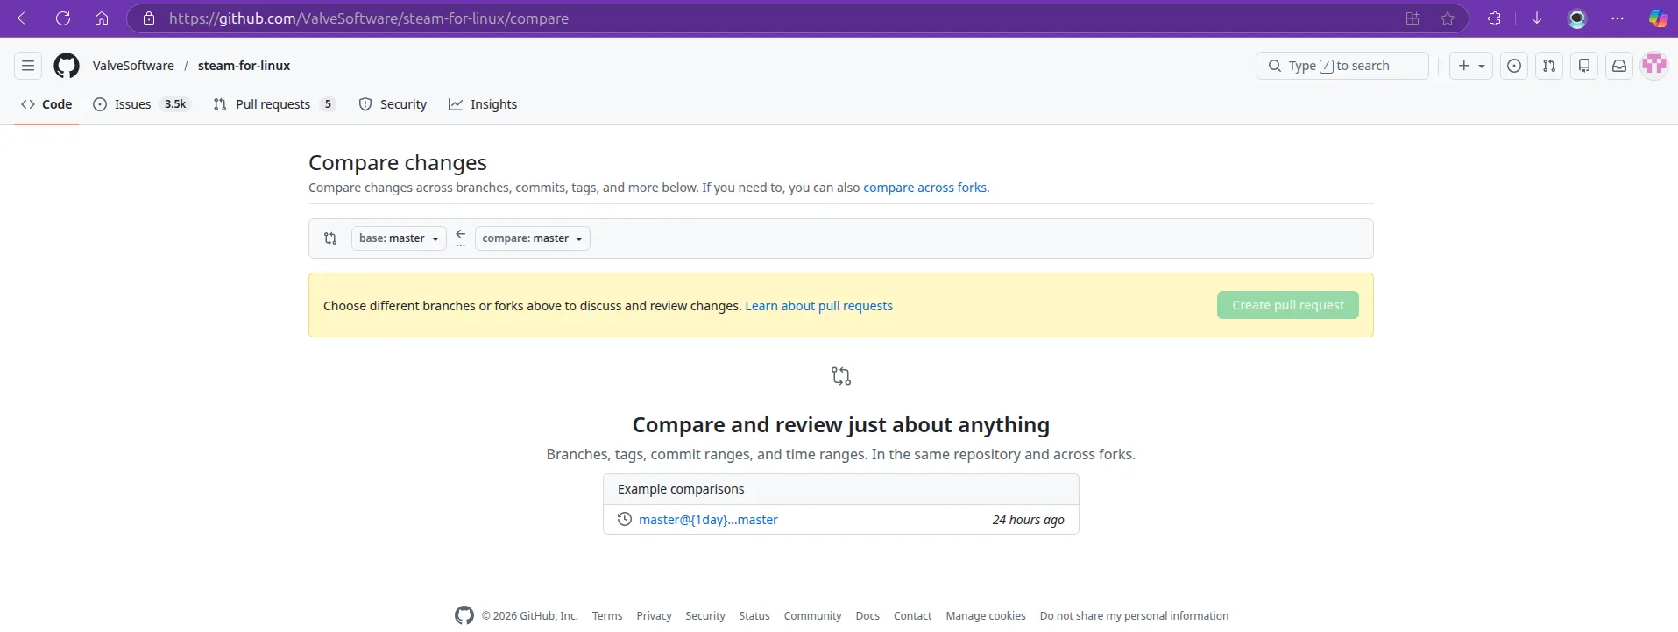Switch to the Issues tab
Image resolution: width=1678 pixels, height=632 pixels.
point(142,104)
